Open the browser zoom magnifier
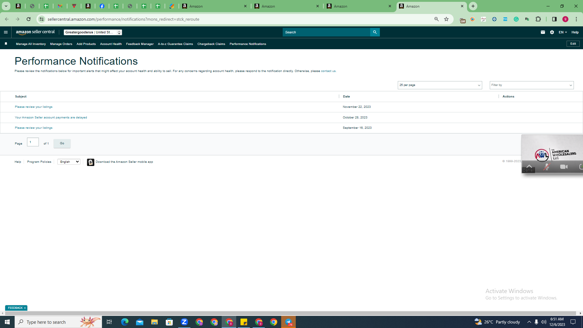583x328 pixels. (437, 19)
